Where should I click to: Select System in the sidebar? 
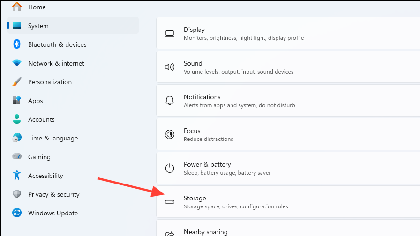73,26
